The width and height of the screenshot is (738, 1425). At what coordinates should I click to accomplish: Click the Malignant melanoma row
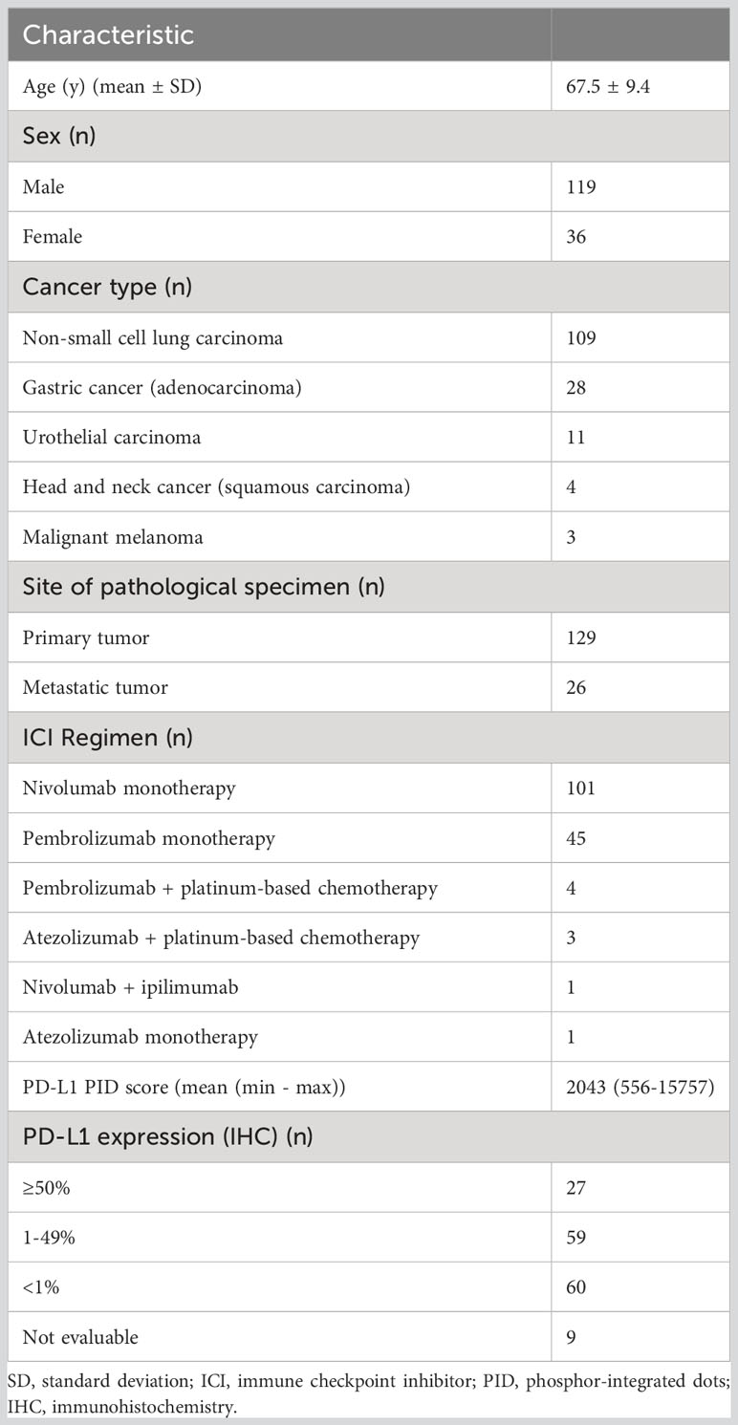tap(369, 536)
